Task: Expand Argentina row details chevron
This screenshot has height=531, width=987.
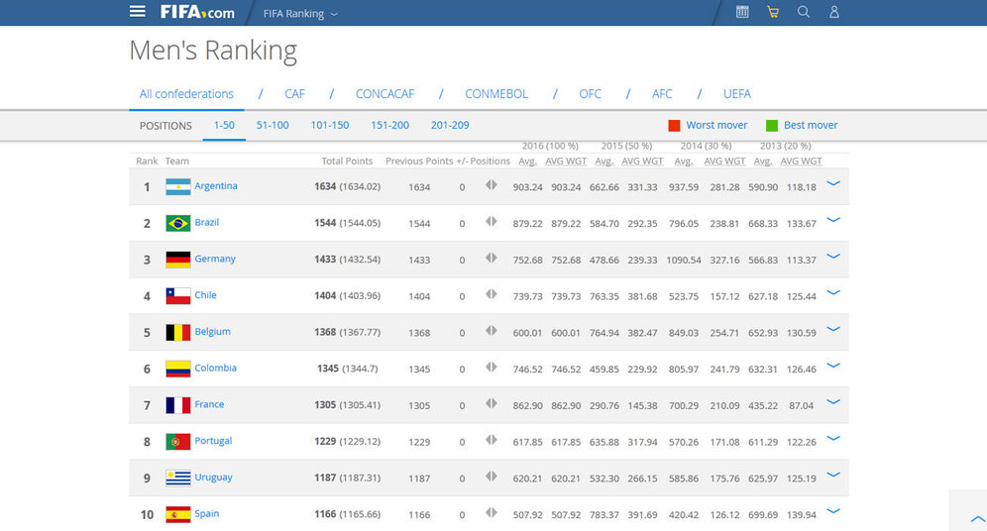Action: coord(832,183)
